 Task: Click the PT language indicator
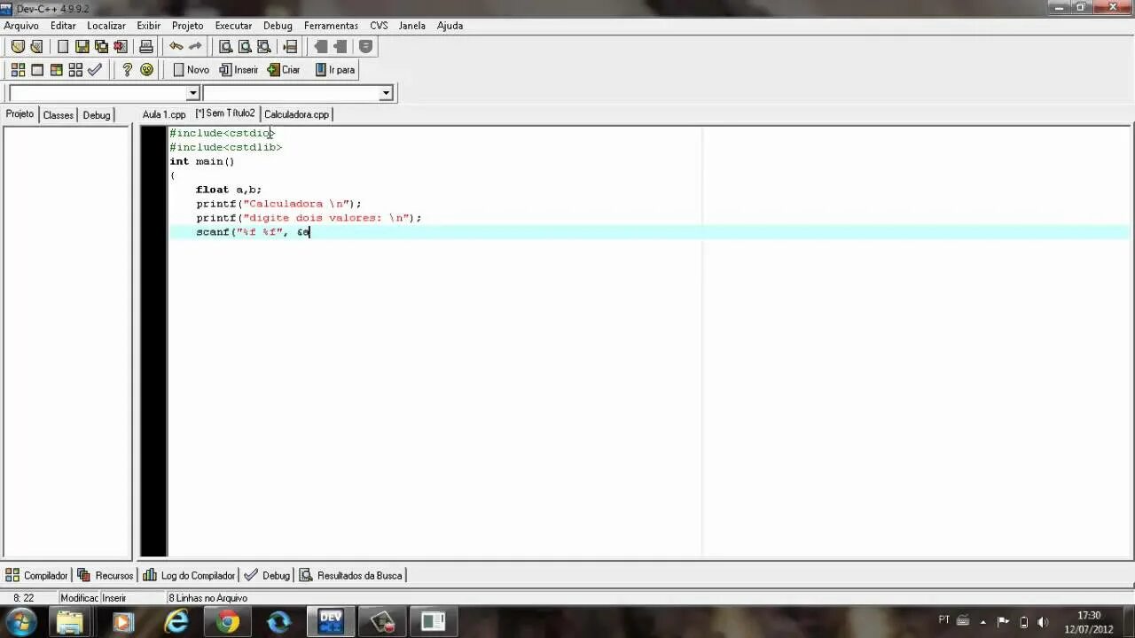pyautogui.click(x=944, y=620)
